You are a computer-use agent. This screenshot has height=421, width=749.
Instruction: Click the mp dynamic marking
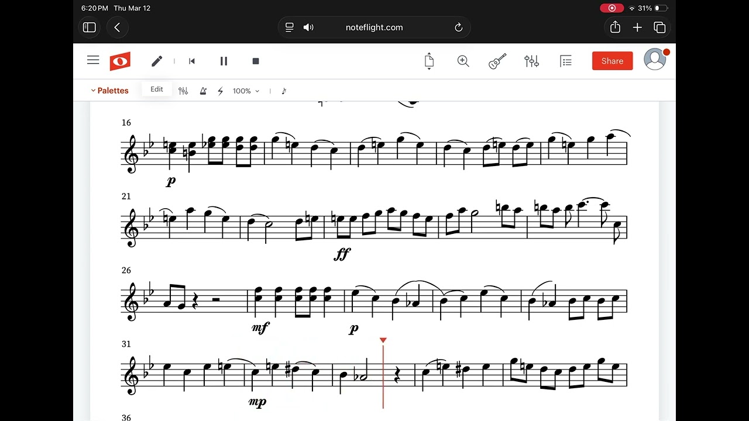coord(257,402)
